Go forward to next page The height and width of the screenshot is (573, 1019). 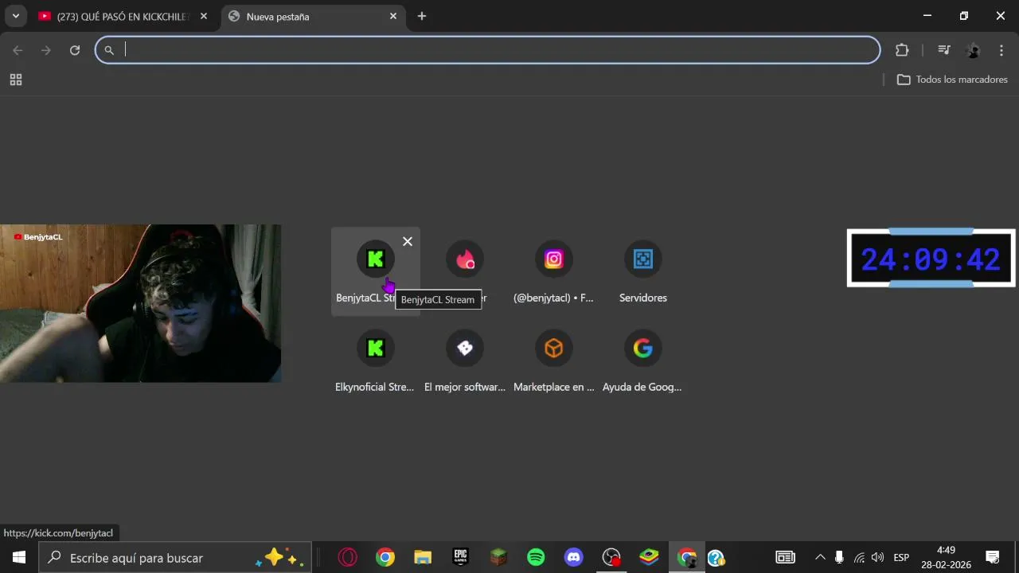pyautogui.click(x=46, y=50)
